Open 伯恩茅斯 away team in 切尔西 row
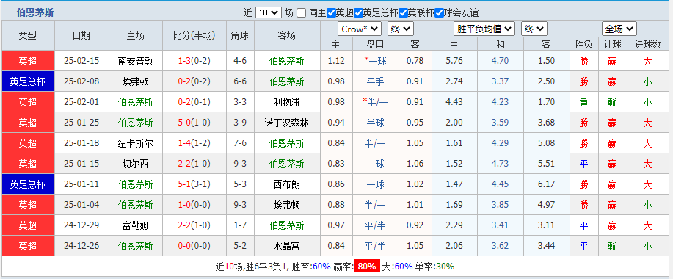 pyautogui.click(x=287, y=164)
